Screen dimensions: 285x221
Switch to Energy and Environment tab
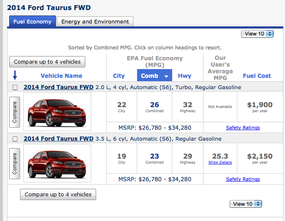(95, 21)
